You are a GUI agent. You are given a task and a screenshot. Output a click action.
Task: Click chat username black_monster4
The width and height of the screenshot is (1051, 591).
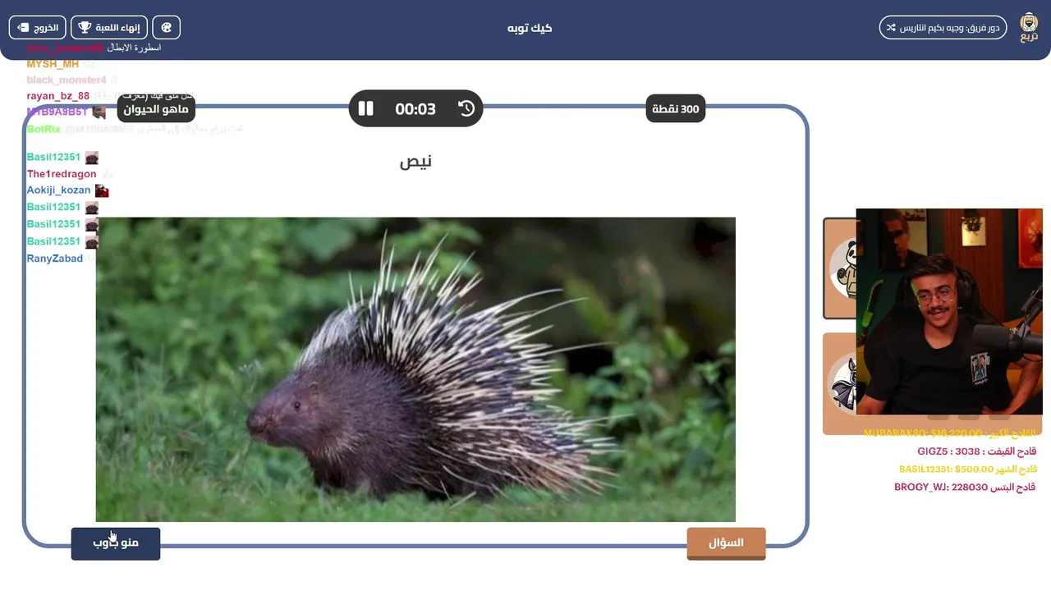pos(67,80)
